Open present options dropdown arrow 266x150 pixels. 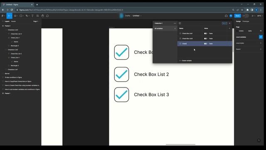pyautogui.click(x=255, y=16)
